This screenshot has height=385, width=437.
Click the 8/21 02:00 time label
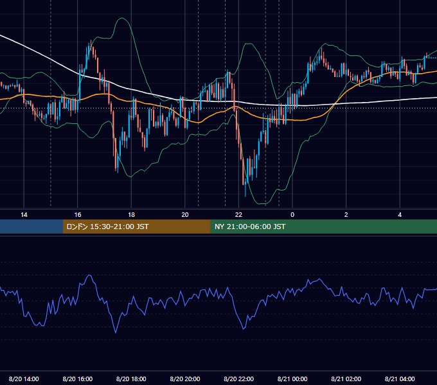346,379
